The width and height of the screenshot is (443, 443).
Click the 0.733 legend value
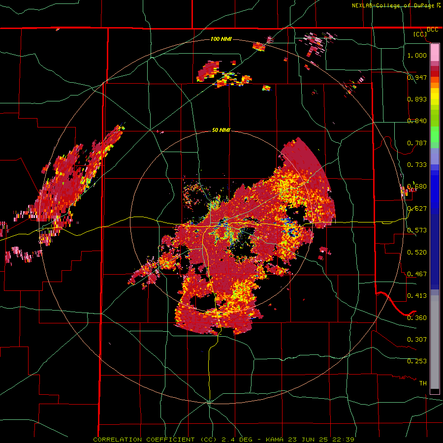[x=417, y=164]
